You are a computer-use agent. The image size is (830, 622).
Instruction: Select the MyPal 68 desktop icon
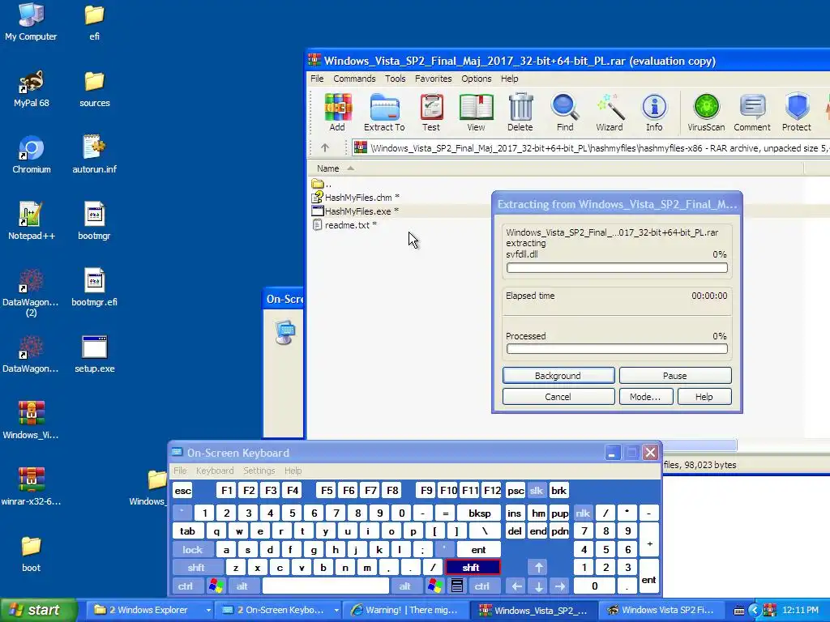(32, 89)
